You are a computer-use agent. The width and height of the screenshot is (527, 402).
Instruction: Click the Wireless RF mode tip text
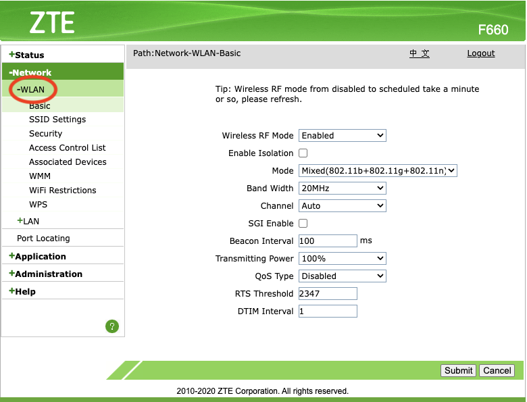coord(347,94)
